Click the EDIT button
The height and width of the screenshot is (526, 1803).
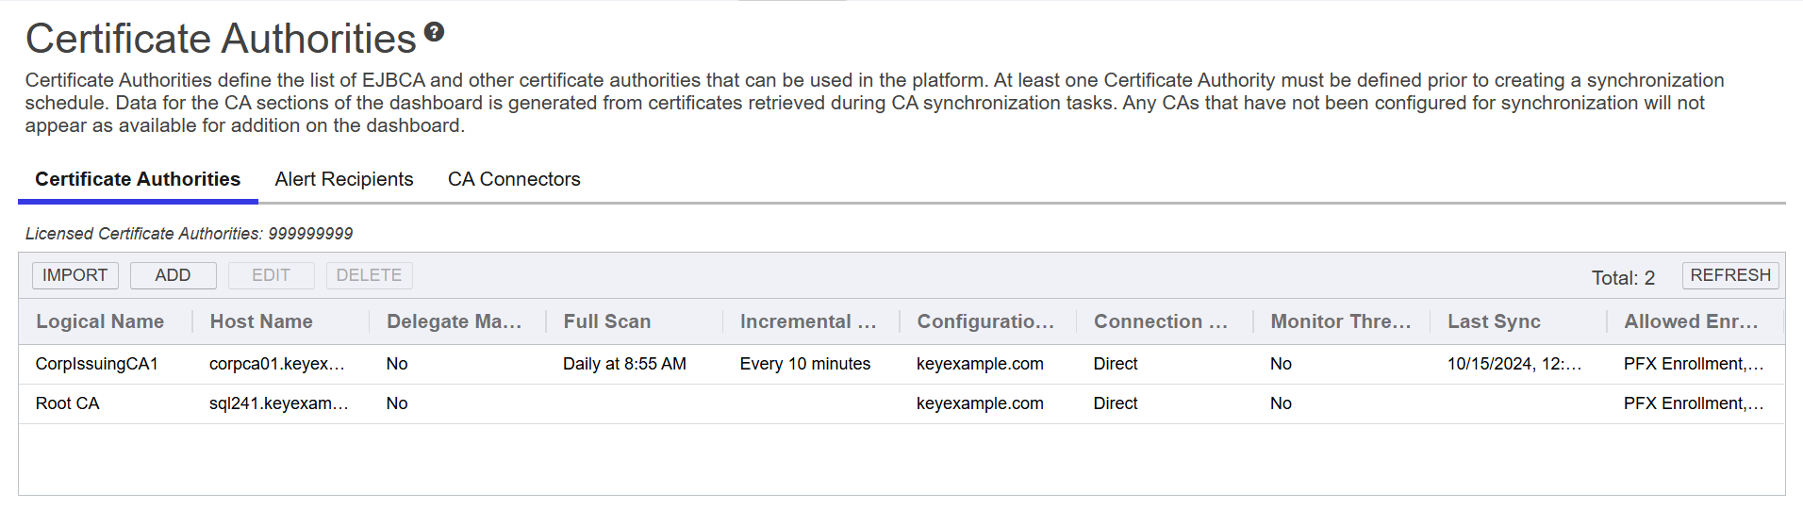271,275
